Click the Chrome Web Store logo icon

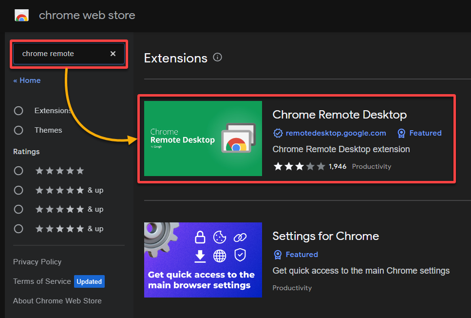(x=21, y=15)
